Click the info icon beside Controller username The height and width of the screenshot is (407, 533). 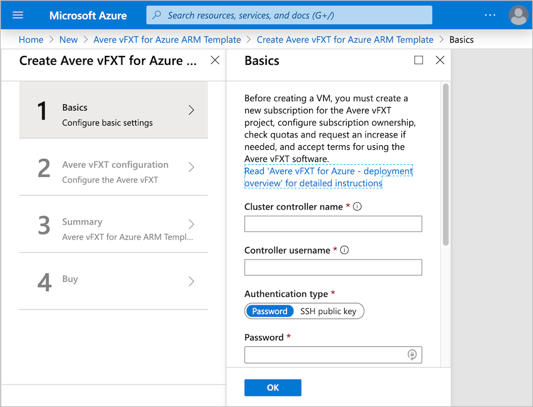[x=344, y=250]
